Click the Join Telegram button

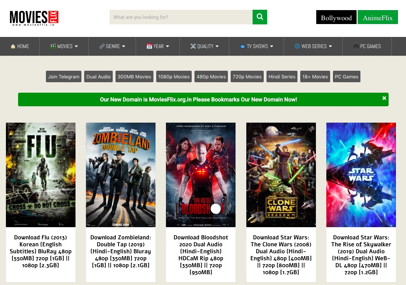tap(64, 77)
